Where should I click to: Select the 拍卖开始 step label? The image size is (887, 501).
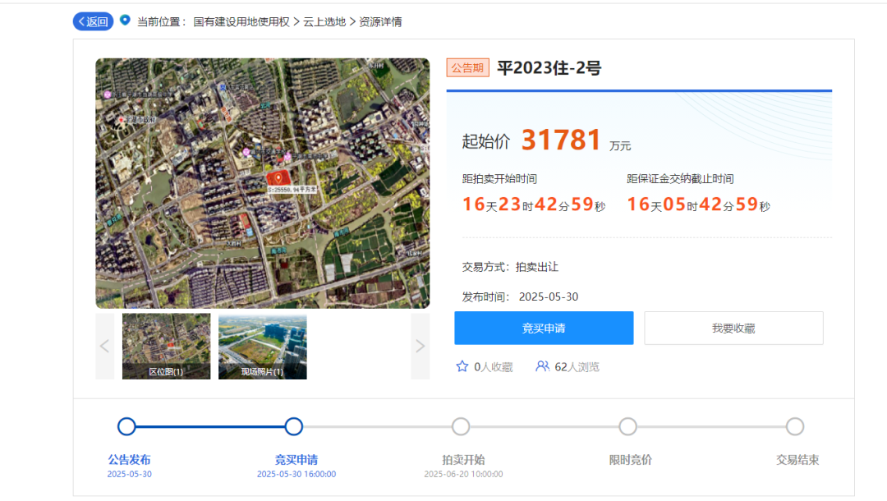pos(463,460)
